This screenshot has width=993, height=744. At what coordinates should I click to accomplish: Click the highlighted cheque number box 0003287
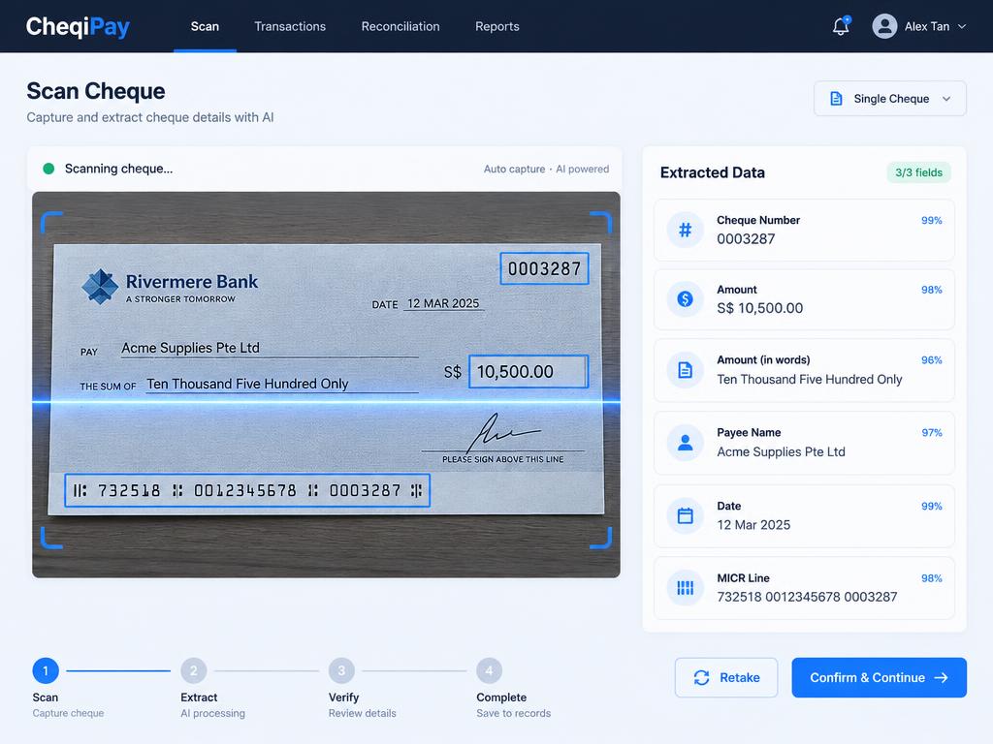(544, 269)
